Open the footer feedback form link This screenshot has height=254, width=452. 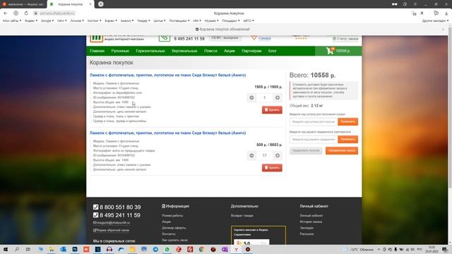tap(112, 231)
